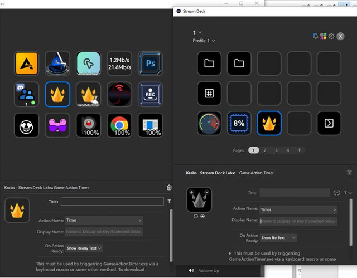Click the number pad hash key
The height and width of the screenshot is (278, 357).
tap(209, 93)
